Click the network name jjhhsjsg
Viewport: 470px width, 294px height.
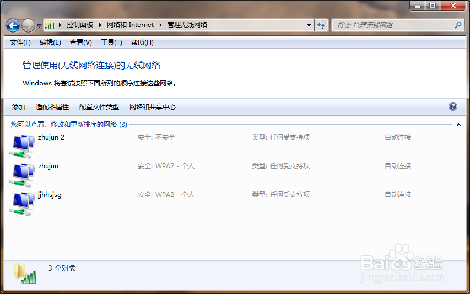[50, 195]
